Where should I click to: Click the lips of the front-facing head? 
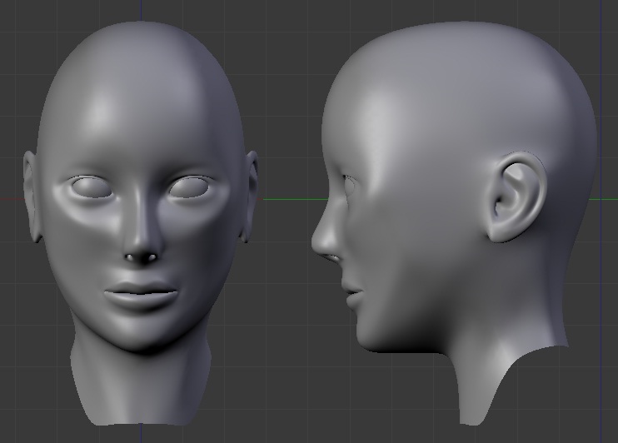(141, 296)
